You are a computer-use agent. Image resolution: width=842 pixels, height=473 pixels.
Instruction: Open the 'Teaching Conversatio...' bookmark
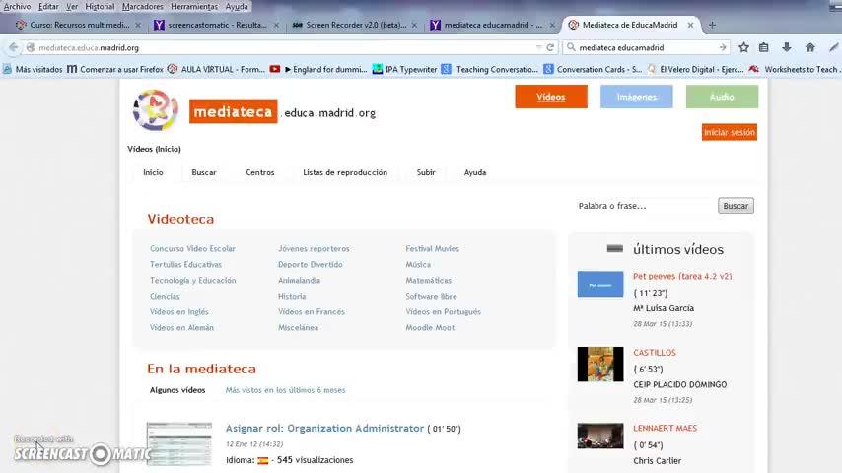point(490,69)
